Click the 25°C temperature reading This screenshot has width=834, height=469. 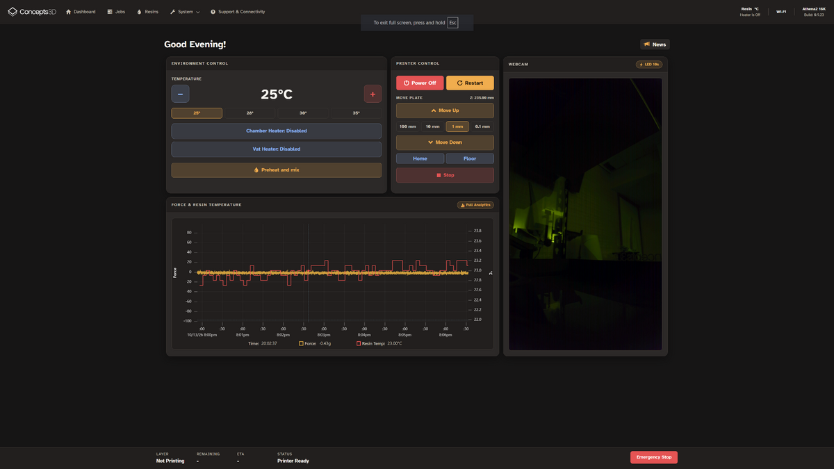(277, 94)
